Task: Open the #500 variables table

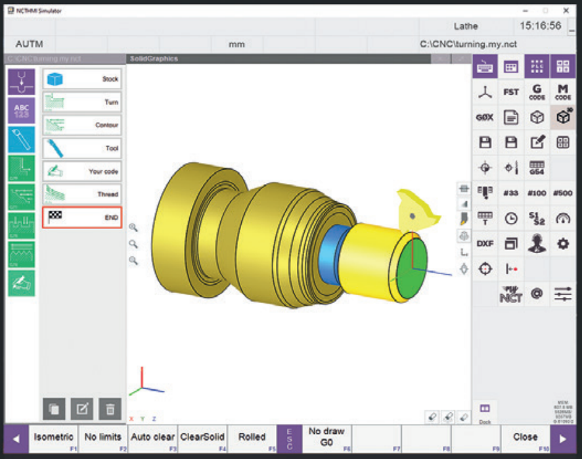Action: click(563, 193)
